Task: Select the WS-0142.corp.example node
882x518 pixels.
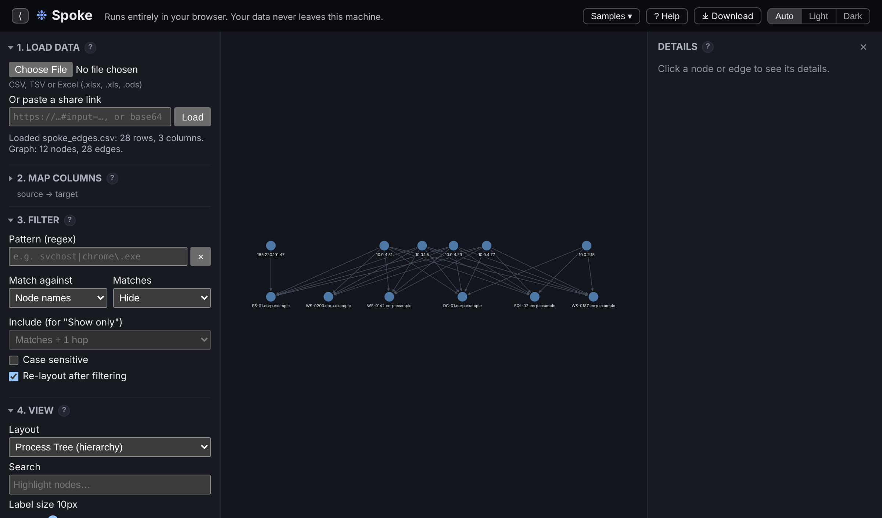Action: [x=389, y=296]
